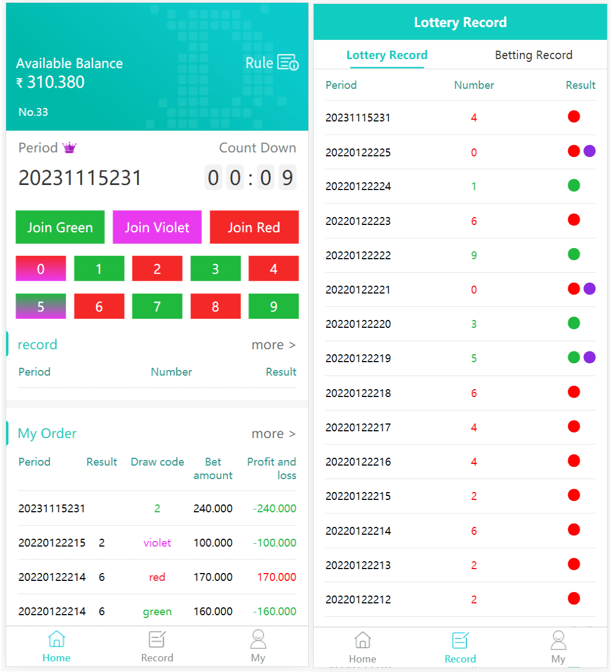Open the My profile icon in right panel

click(558, 641)
